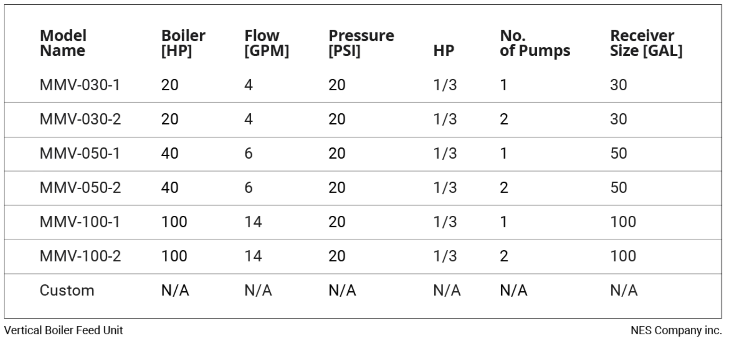
Task: Click the No. of Pumps header
Action: tap(535, 43)
